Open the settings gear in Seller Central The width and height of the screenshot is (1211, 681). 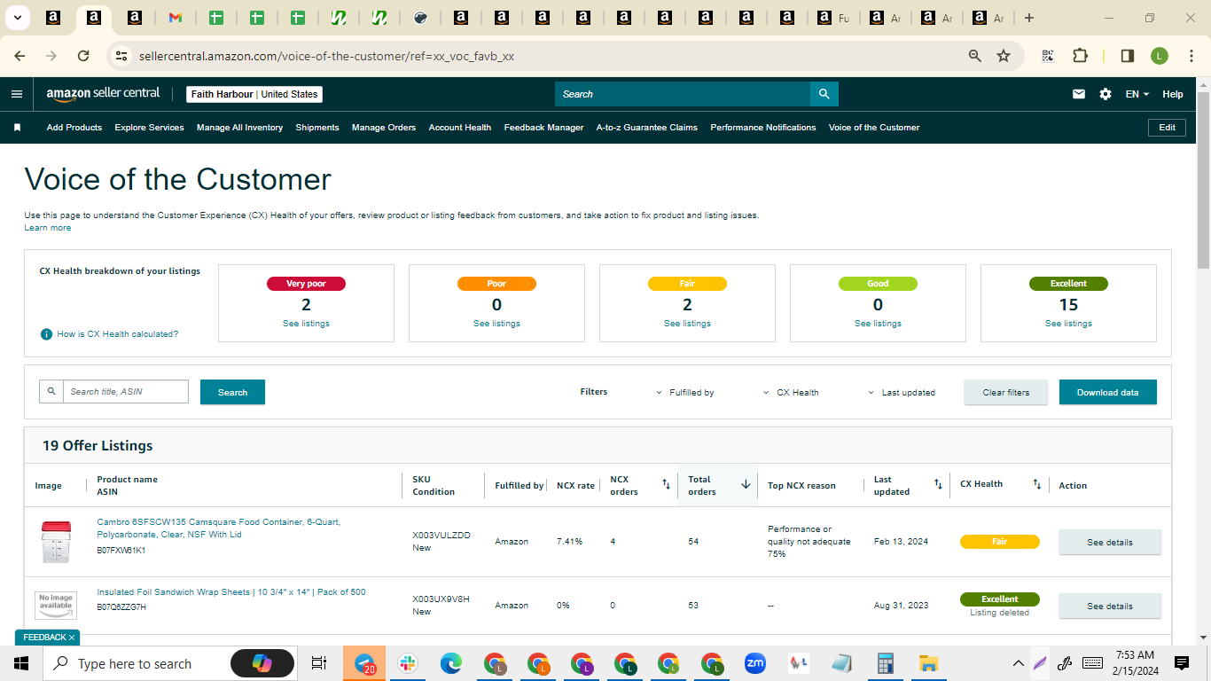[1106, 94]
